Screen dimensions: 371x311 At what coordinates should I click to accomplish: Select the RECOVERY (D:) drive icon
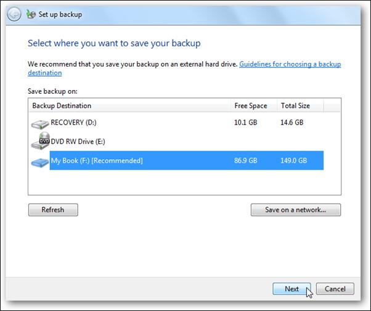coord(40,123)
